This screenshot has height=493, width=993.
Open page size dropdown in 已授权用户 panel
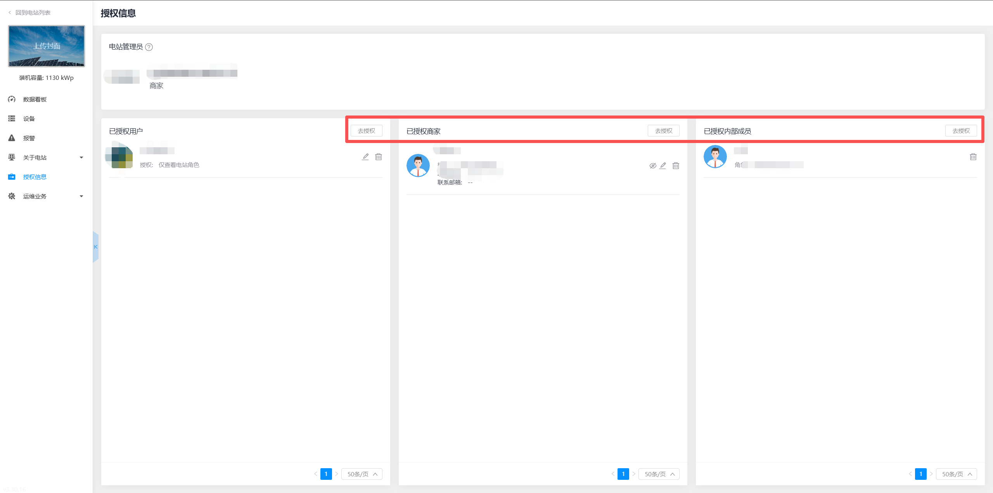click(x=362, y=474)
